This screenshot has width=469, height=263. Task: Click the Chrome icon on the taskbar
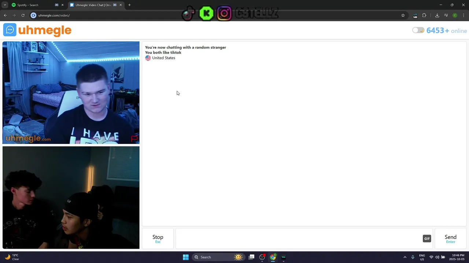click(273, 257)
